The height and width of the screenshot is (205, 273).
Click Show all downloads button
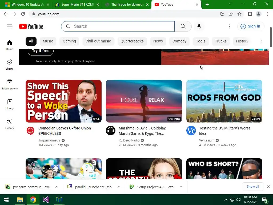(253, 187)
